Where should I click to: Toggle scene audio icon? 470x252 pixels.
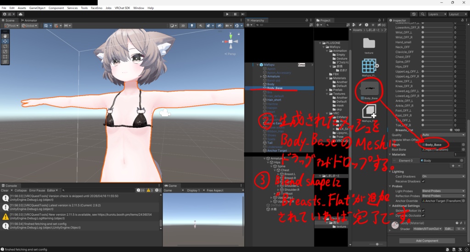(x=201, y=26)
